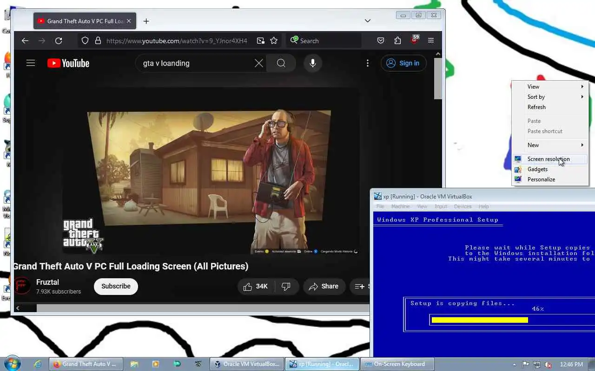Screen dimensions: 595x371
Task: Close the Grand Theft Auto V tab
Action: (x=129, y=21)
